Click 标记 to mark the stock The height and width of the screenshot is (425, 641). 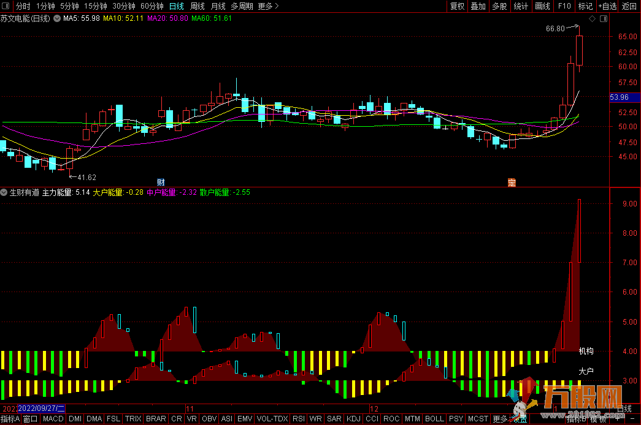coord(585,6)
